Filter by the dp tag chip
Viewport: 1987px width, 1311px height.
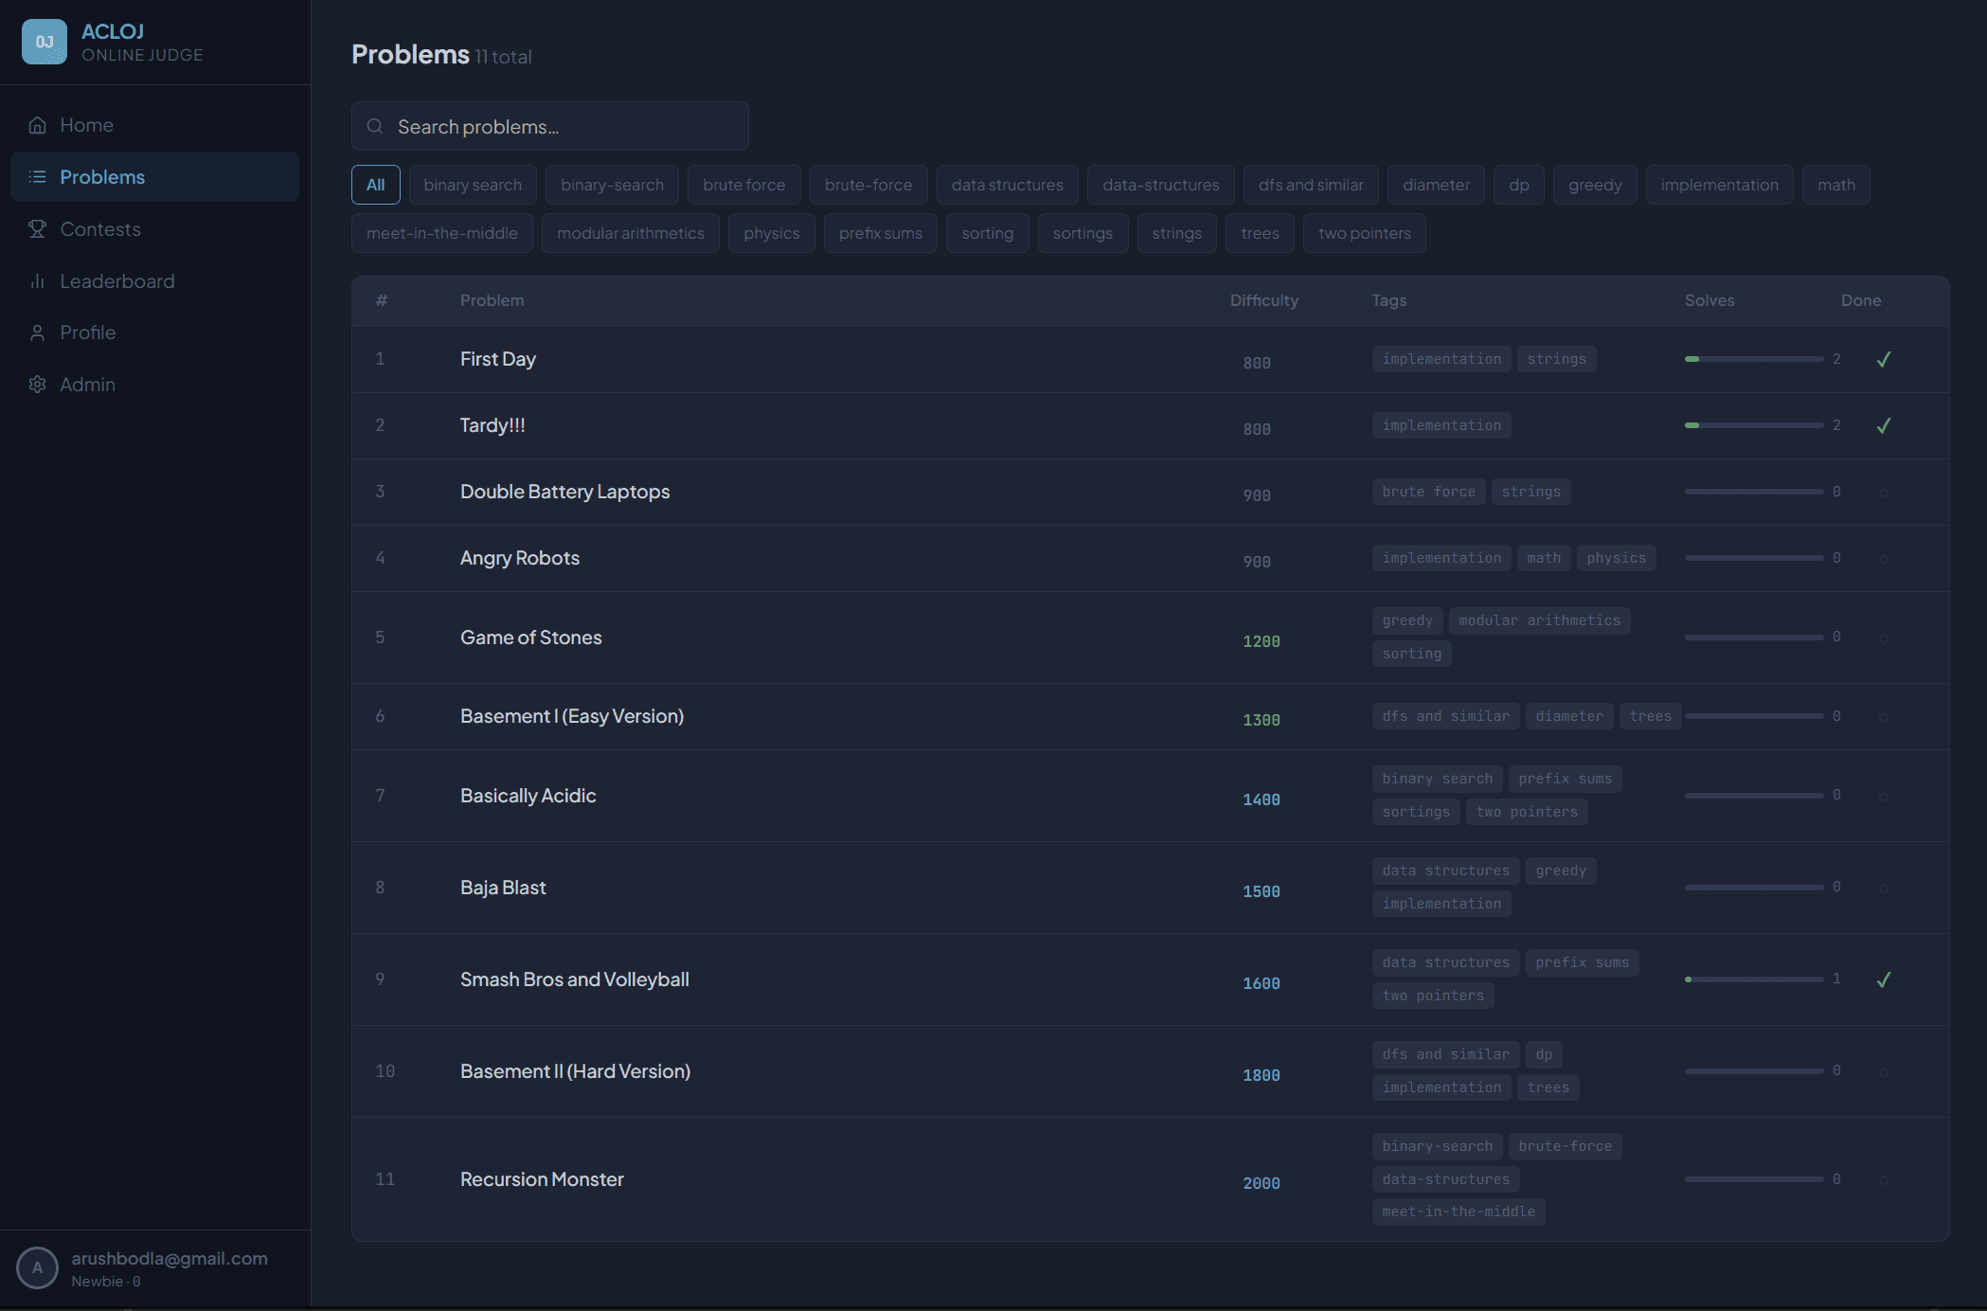tap(1519, 185)
